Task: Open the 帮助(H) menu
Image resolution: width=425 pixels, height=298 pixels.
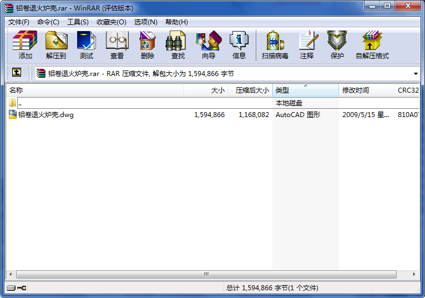Action: tap(176, 22)
